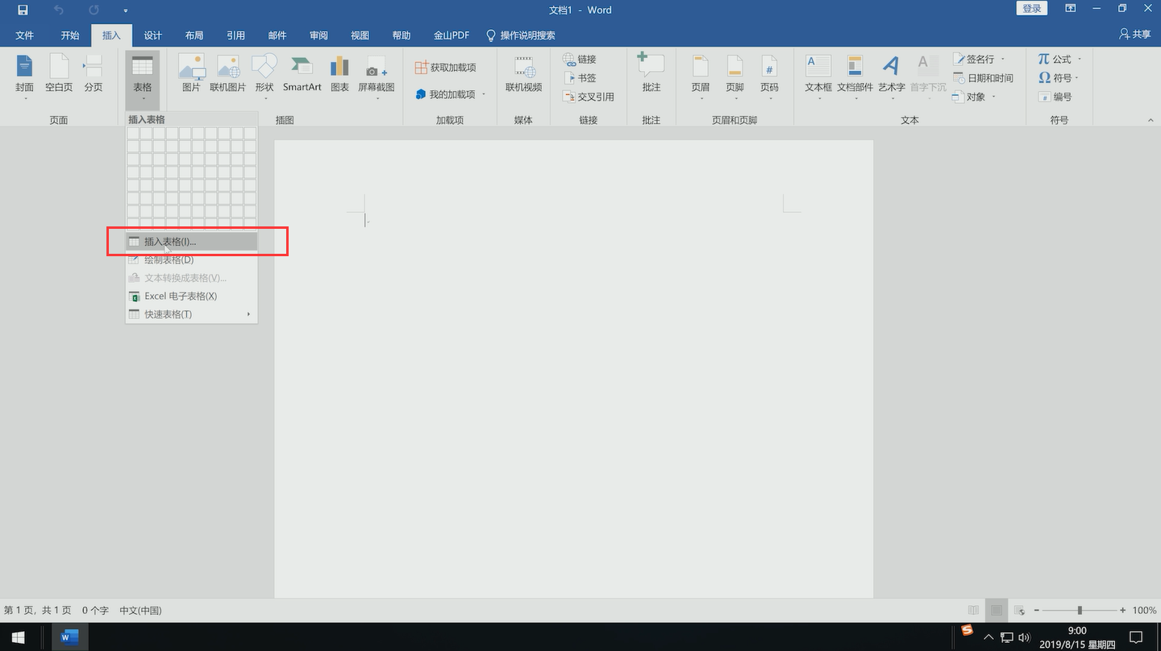Image resolution: width=1161 pixels, height=651 pixels.
Task: Open the Footer (页脚) options
Action: click(734, 77)
